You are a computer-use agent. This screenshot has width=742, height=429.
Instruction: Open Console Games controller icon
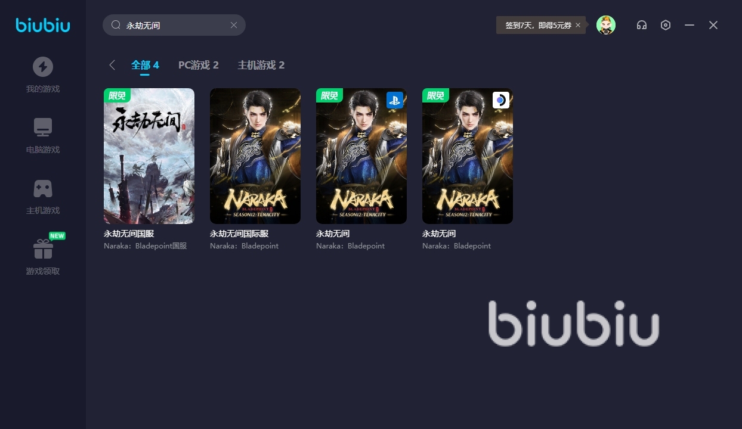tap(43, 188)
